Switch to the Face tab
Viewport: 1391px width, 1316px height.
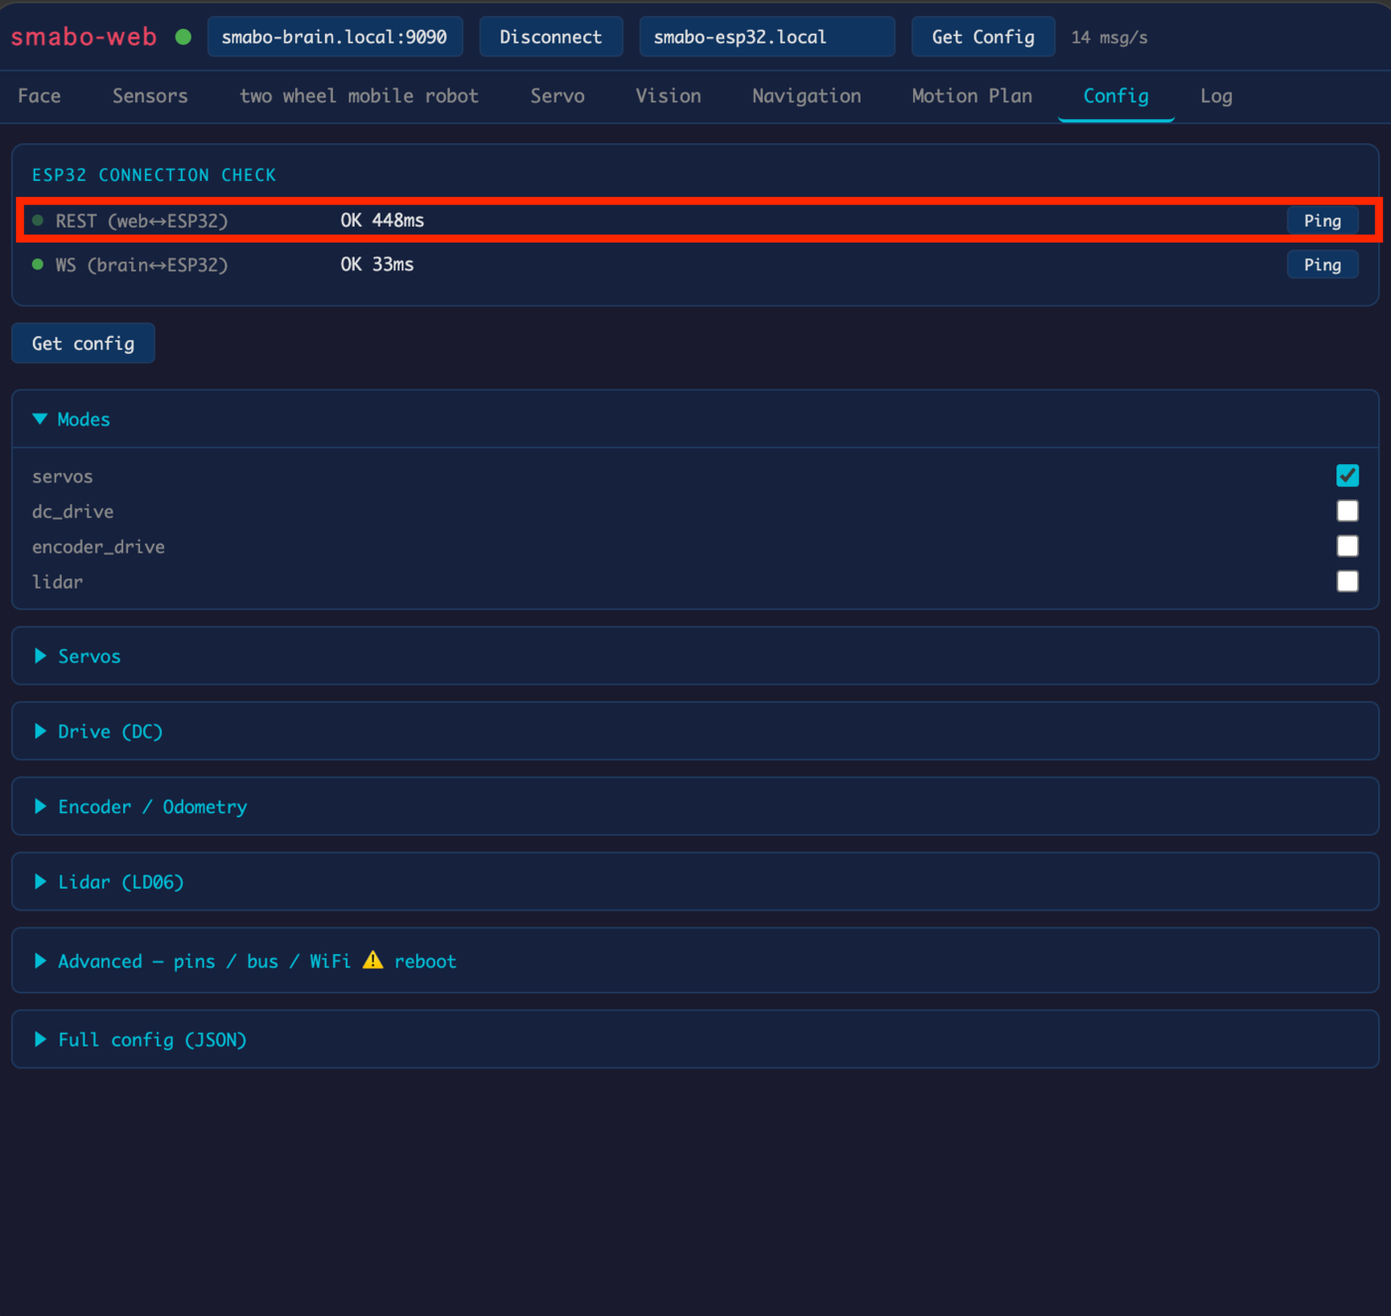(x=40, y=96)
